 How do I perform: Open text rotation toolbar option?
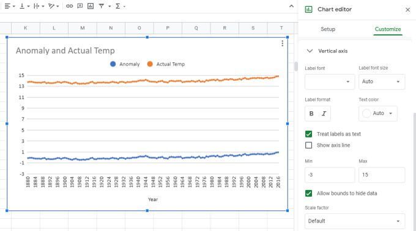point(53,6)
